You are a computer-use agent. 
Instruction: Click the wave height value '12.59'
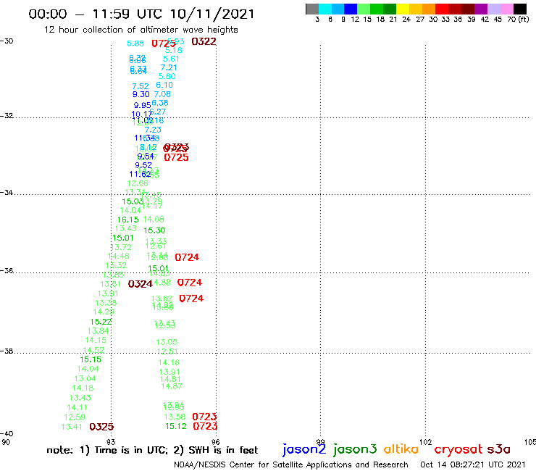click(x=75, y=417)
